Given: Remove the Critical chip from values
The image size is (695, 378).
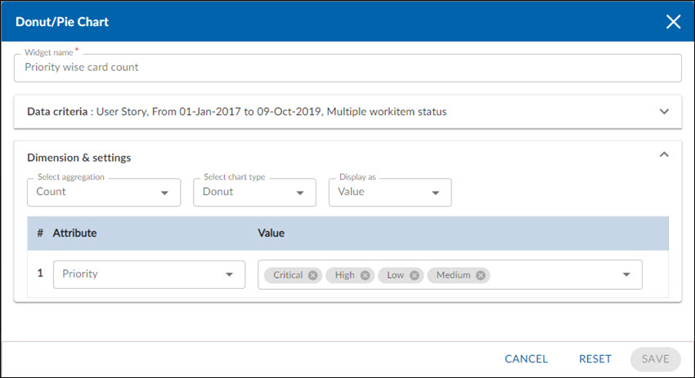Looking at the screenshot, I should [313, 275].
